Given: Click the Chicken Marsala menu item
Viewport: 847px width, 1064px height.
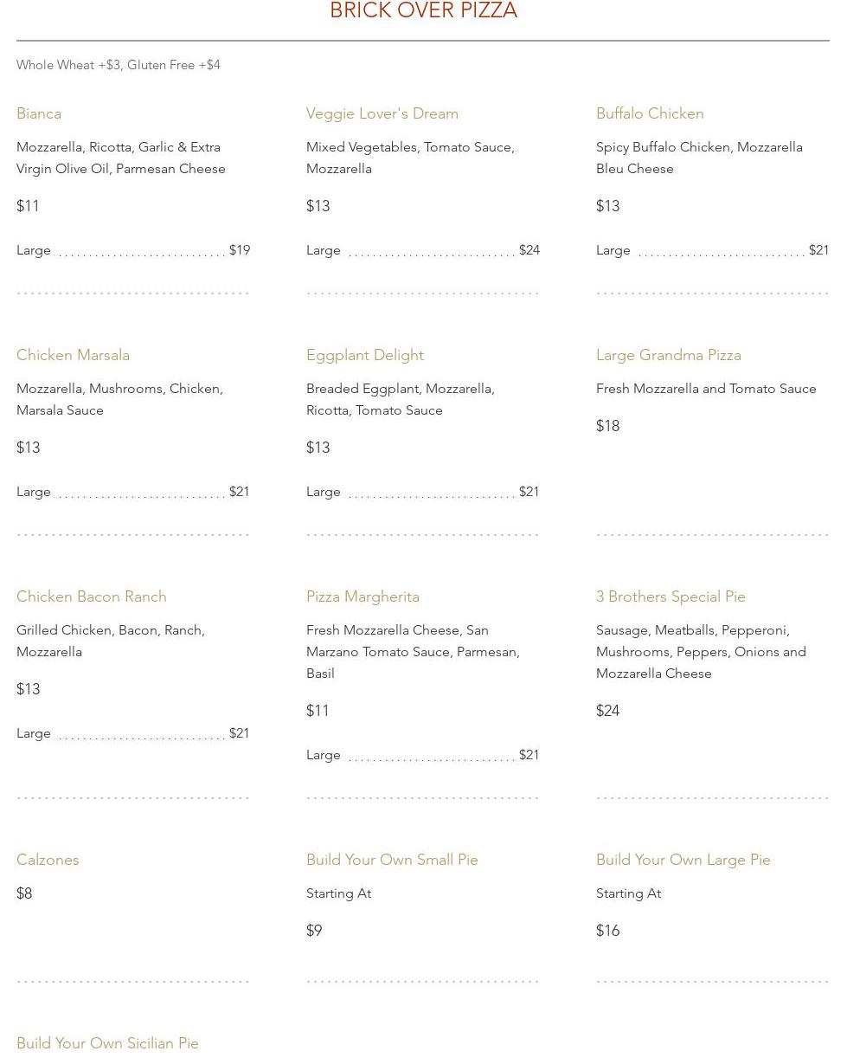Looking at the screenshot, I should click(x=73, y=355).
